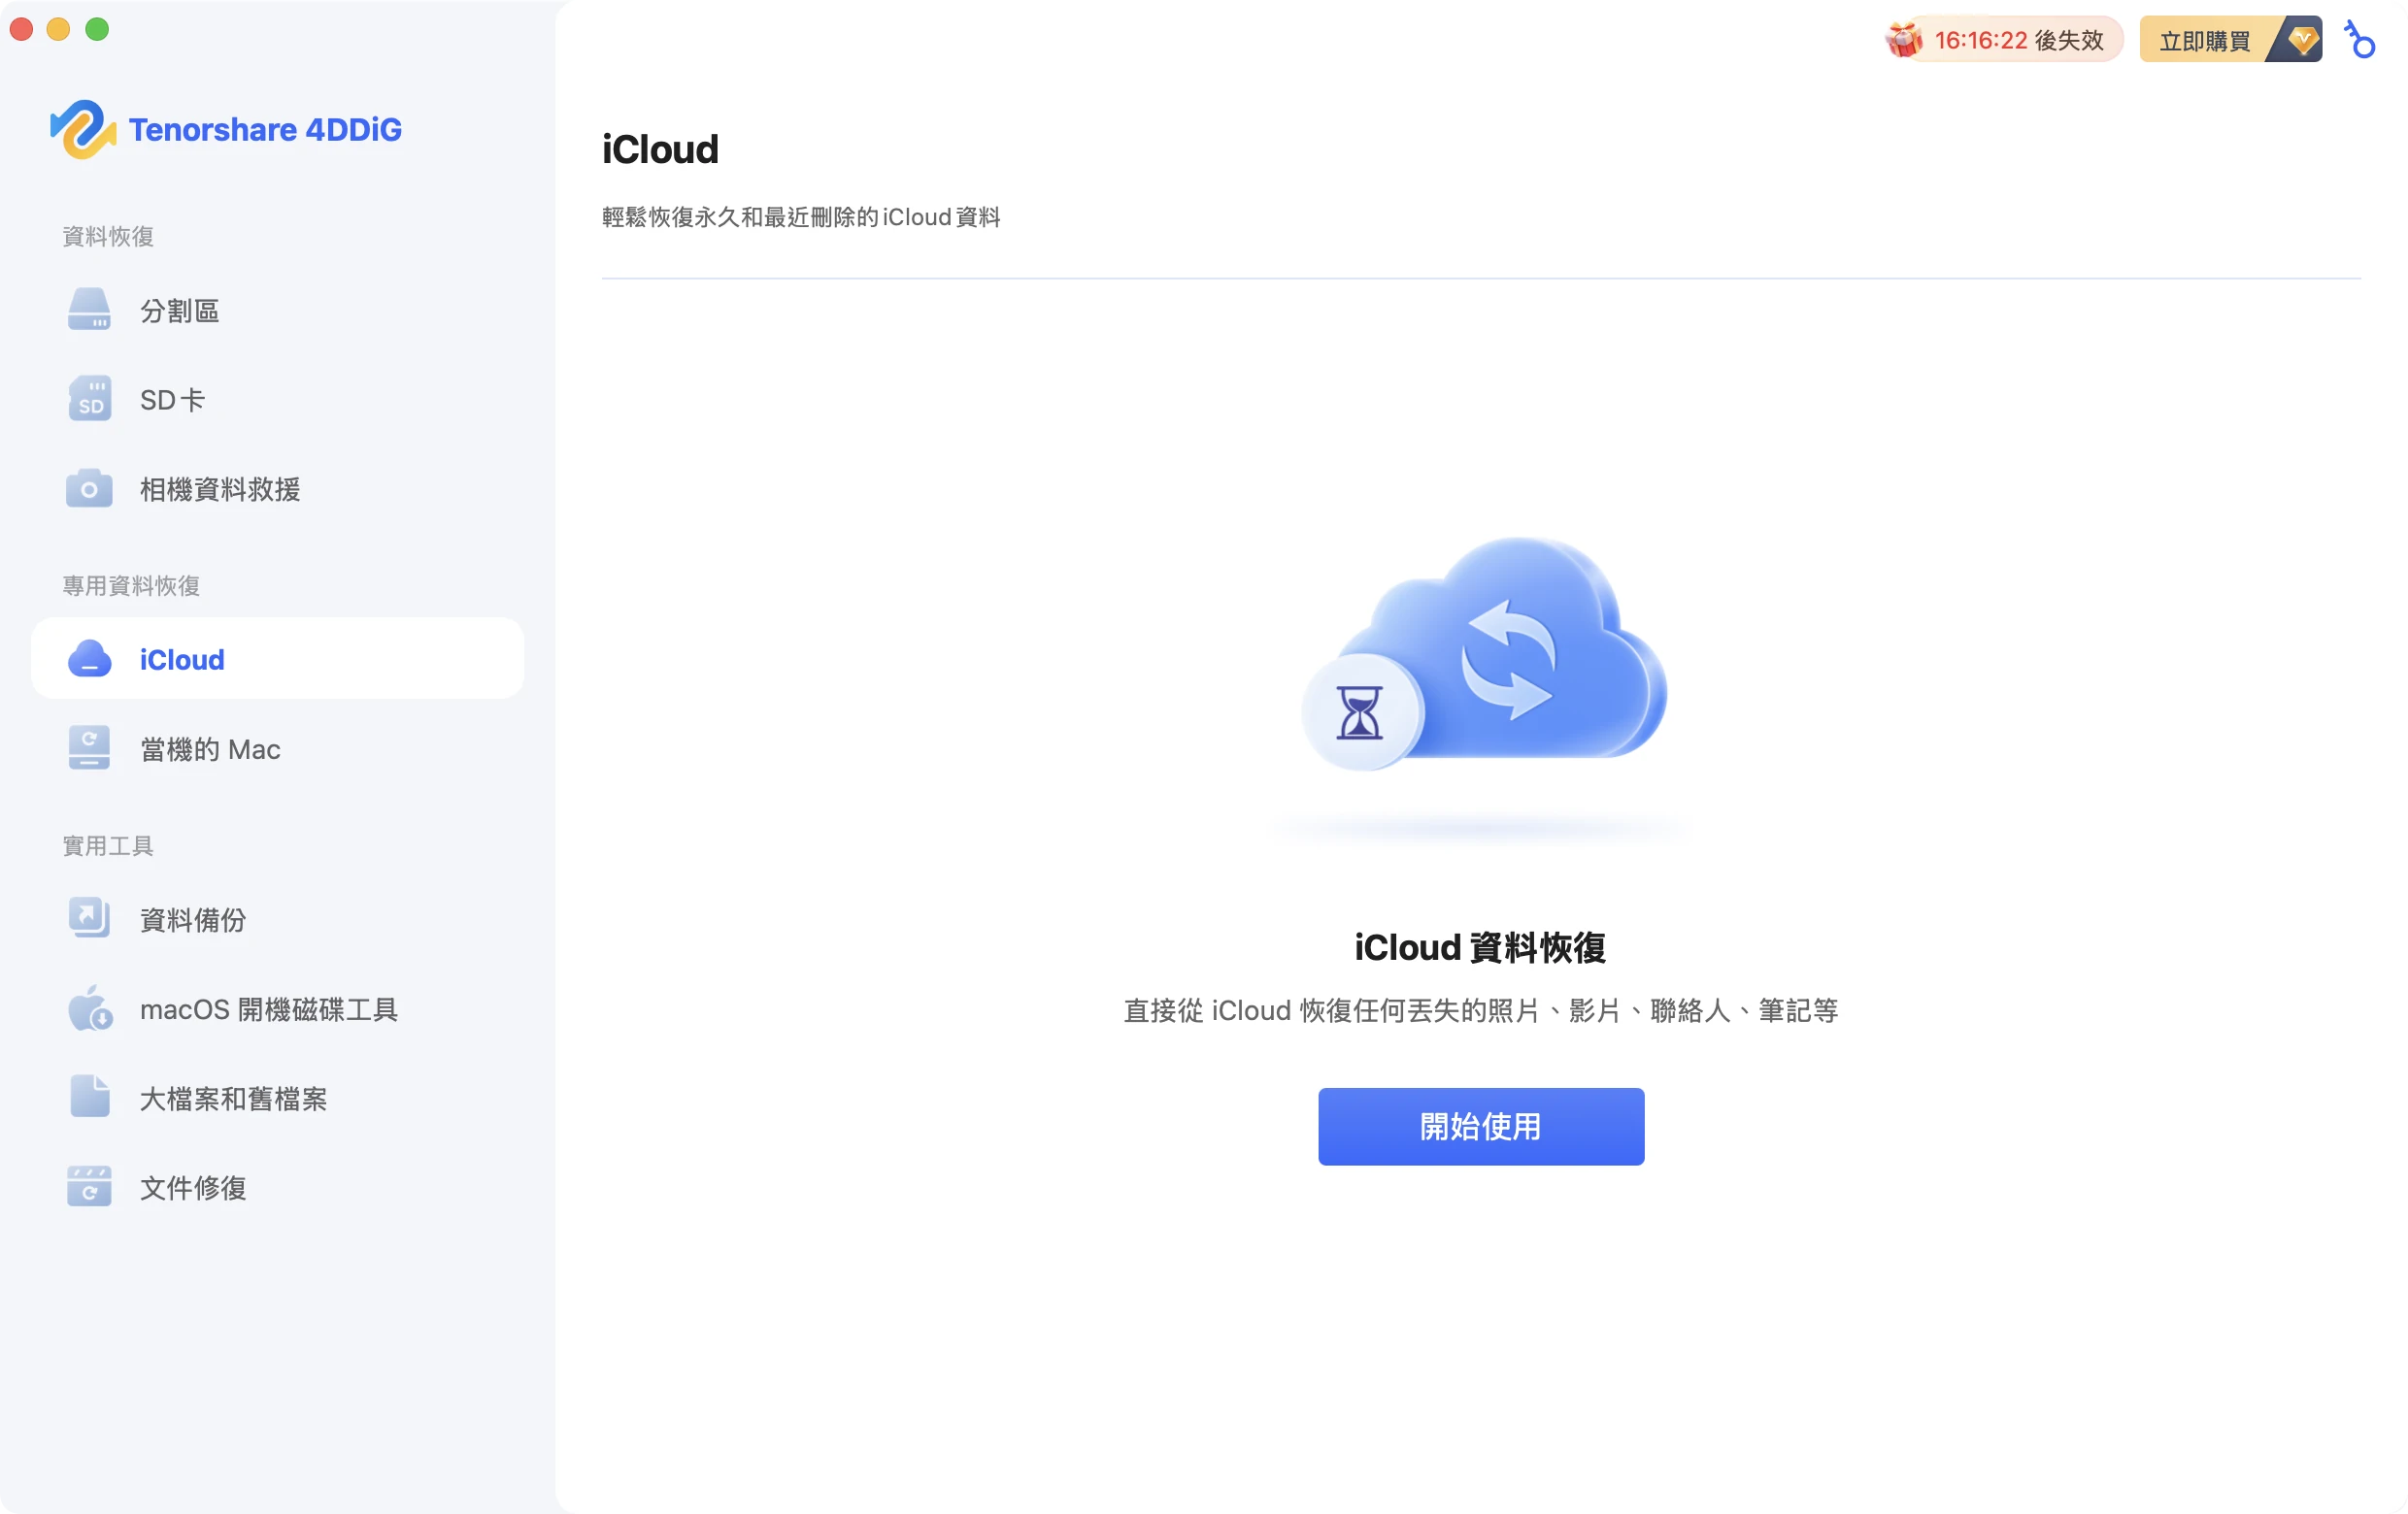Click the 開始使用 button

1481,1126
